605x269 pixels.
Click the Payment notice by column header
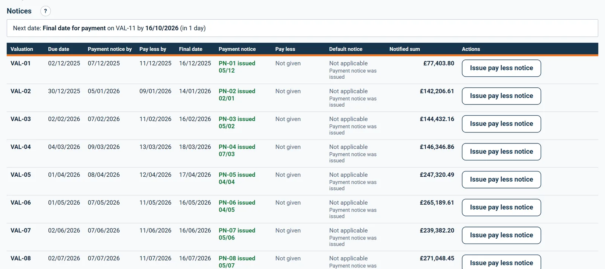click(x=110, y=49)
